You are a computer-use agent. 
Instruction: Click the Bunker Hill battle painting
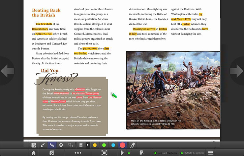pyautogui.click(x=173, y=90)
